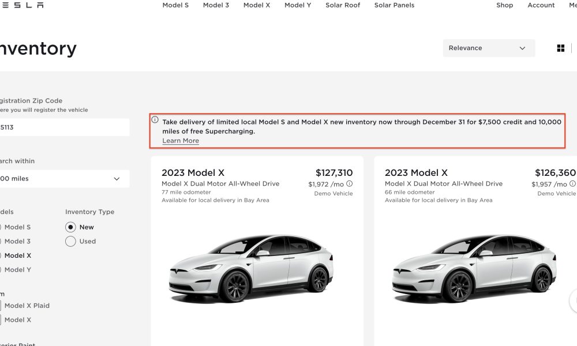This screenshot has width=577, height=346.
Task: Open the $126,360 2023 Model X listing title
Action: tap(416, 173)
